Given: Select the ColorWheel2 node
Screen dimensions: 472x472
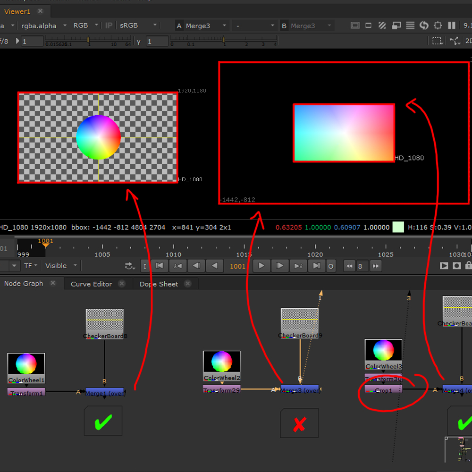Looking at the screenshot, I should [222, 366].
